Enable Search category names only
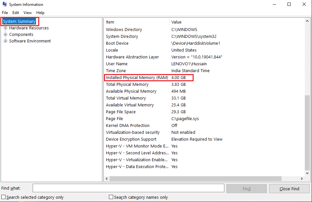Image resolution: width=312 pixels, height=202 pixels. click(x=111, y=197)
